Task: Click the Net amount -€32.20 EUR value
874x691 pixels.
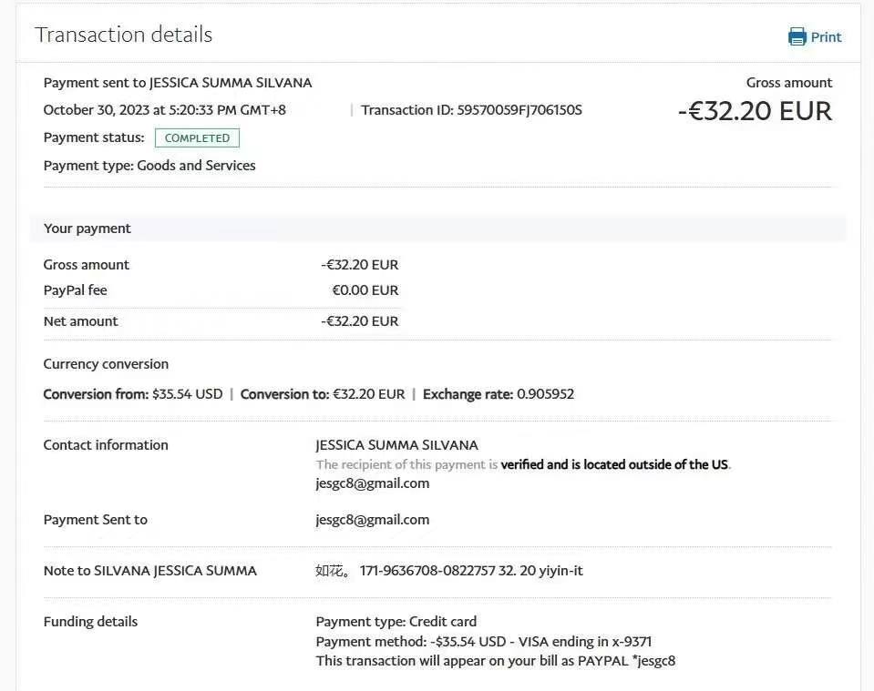Action: [359, 321]
